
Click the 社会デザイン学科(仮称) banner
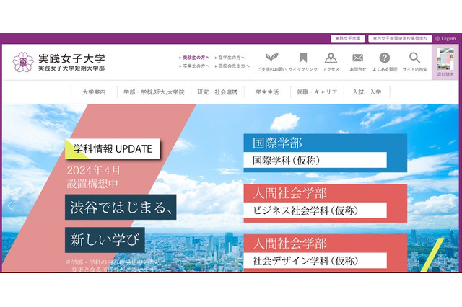click(x=326, y=253)
